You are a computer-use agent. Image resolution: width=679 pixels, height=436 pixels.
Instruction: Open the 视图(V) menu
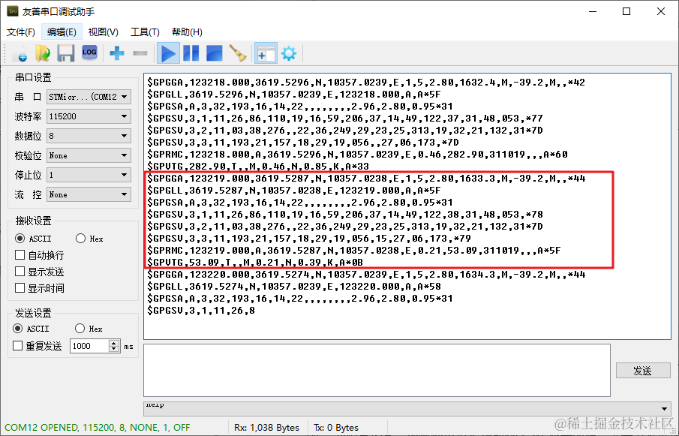[103, 32]
